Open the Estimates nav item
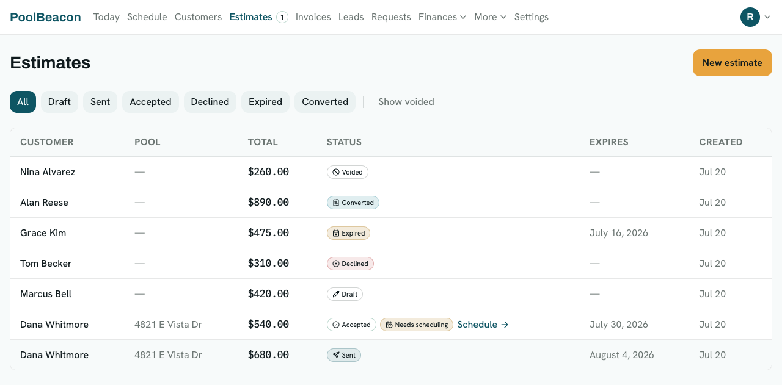The image size is (782, 385). (x=250, y=17)
